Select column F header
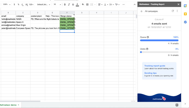Screen dimensions: 189x108 tap(67, 12)
